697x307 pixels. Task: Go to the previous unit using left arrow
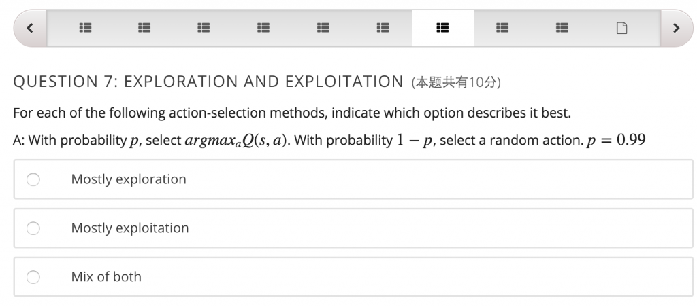point(30,29)
